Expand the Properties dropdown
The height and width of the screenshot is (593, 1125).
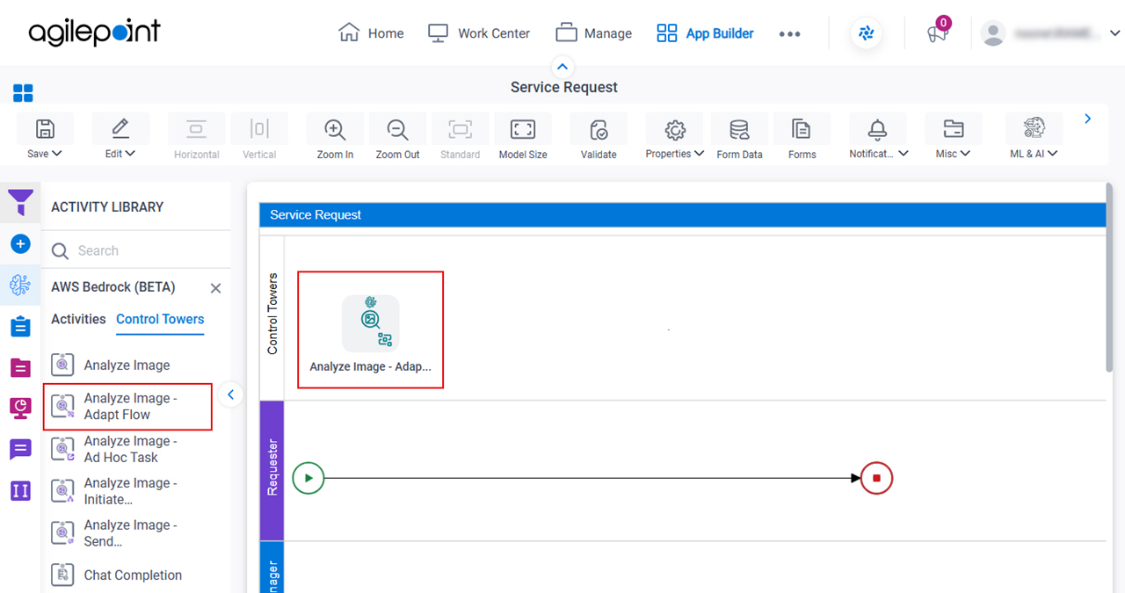click(700, 154)
